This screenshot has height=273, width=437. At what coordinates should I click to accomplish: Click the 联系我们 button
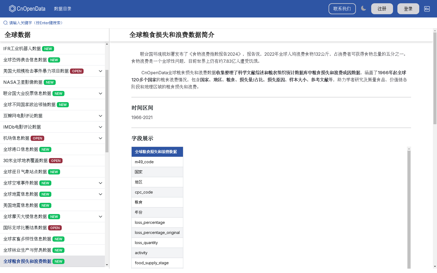tap(342, 8)
